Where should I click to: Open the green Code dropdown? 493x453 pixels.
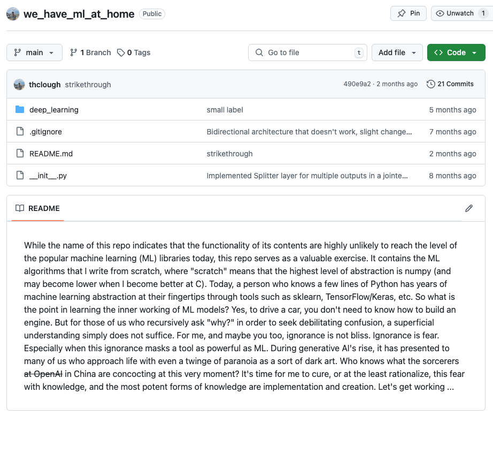456,52
